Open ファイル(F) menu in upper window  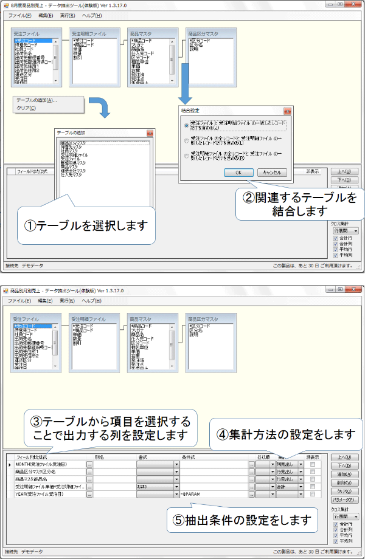[20, 15]
